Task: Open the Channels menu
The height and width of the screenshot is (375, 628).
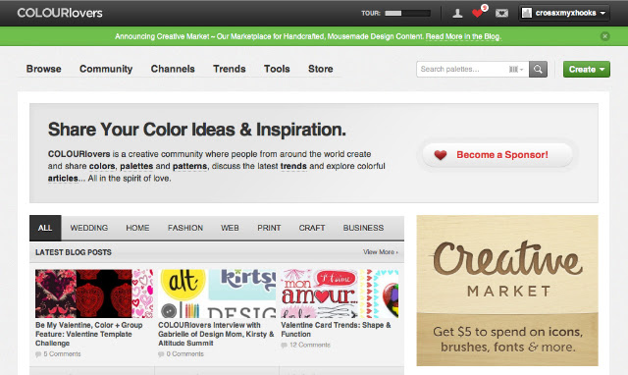Action: 173,69
